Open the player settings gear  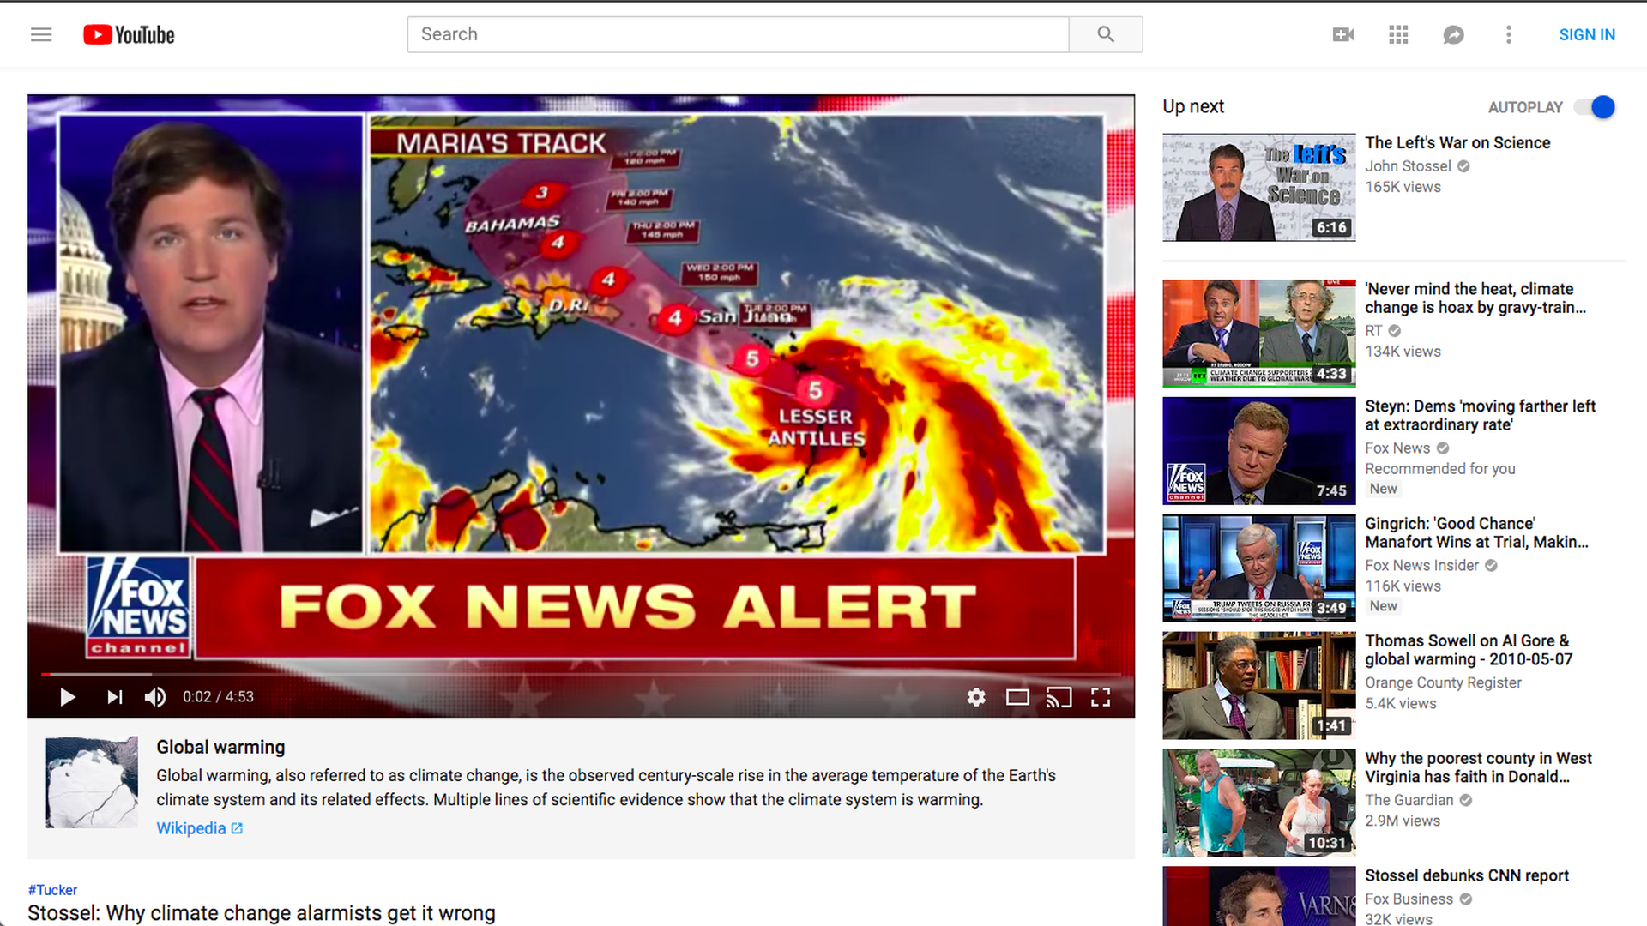pos(976,697)
